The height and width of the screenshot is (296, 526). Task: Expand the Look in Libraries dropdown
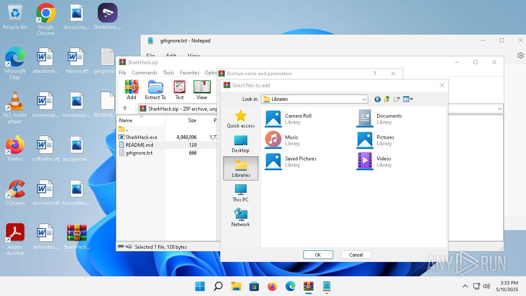tap(364, 99)
